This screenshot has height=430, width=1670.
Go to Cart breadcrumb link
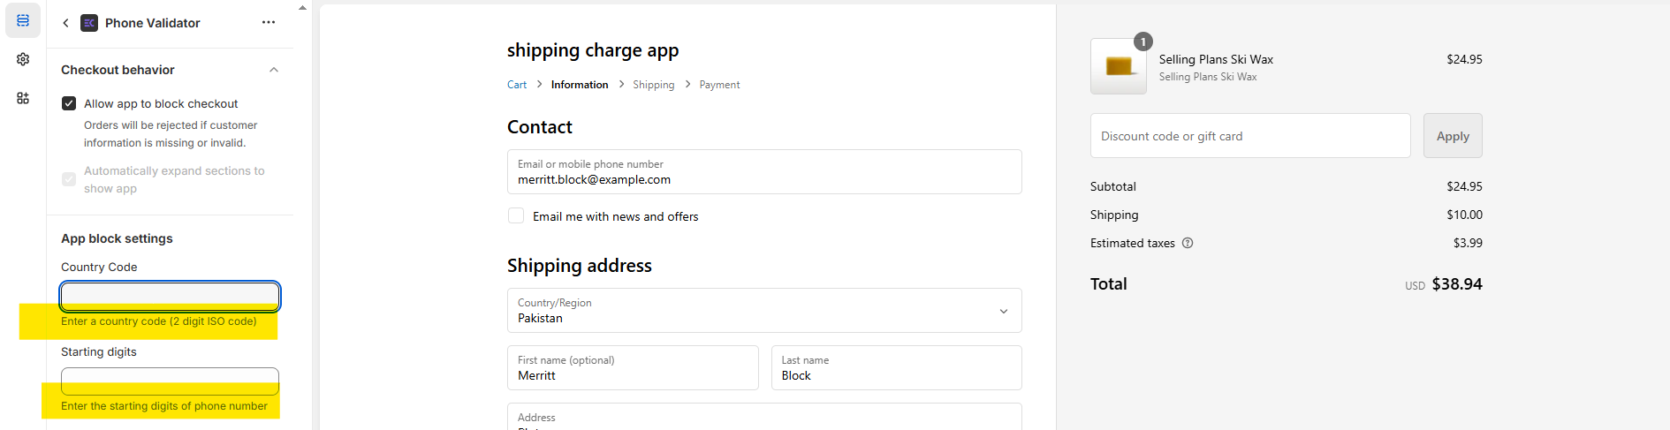pyautogui.click(x=517, y=85)
